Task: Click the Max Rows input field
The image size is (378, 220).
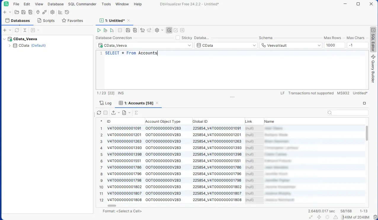Action: click(334, 45)
